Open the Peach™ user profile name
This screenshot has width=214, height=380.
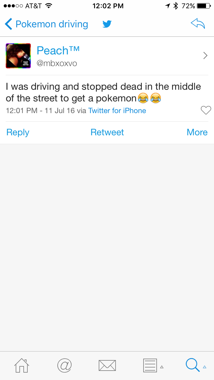[x=58, y=51]
